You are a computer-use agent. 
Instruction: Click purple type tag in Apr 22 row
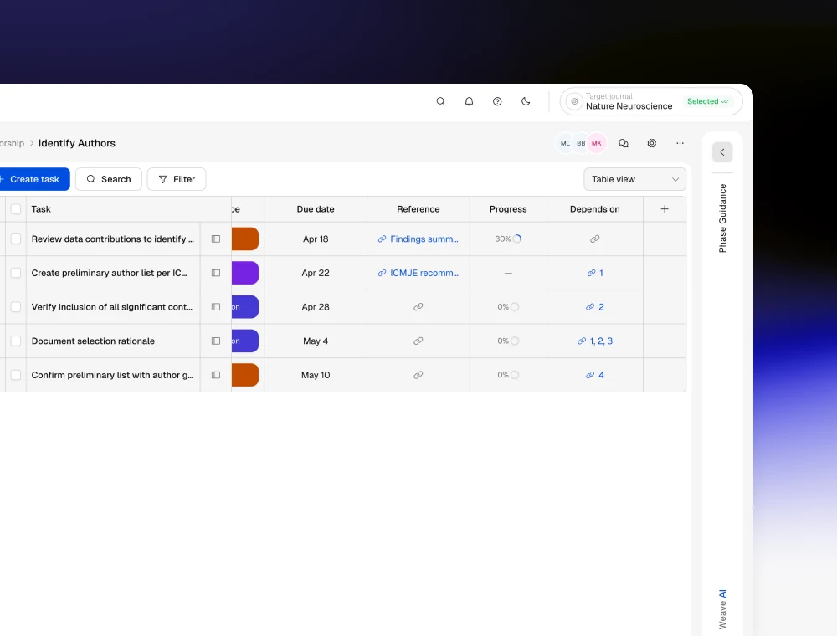(x=245, y=273)
